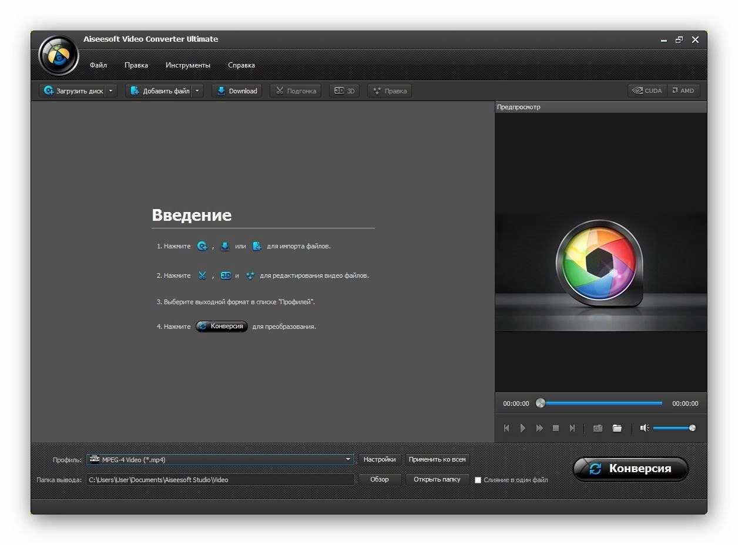This screenshot has width=738, height=545.
Task: Open the Инструменты menu
Action: pyautogui.click(x=188, y=65)
